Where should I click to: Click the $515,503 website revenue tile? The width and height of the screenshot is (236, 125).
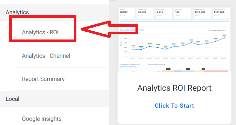[x=202, y=13]
